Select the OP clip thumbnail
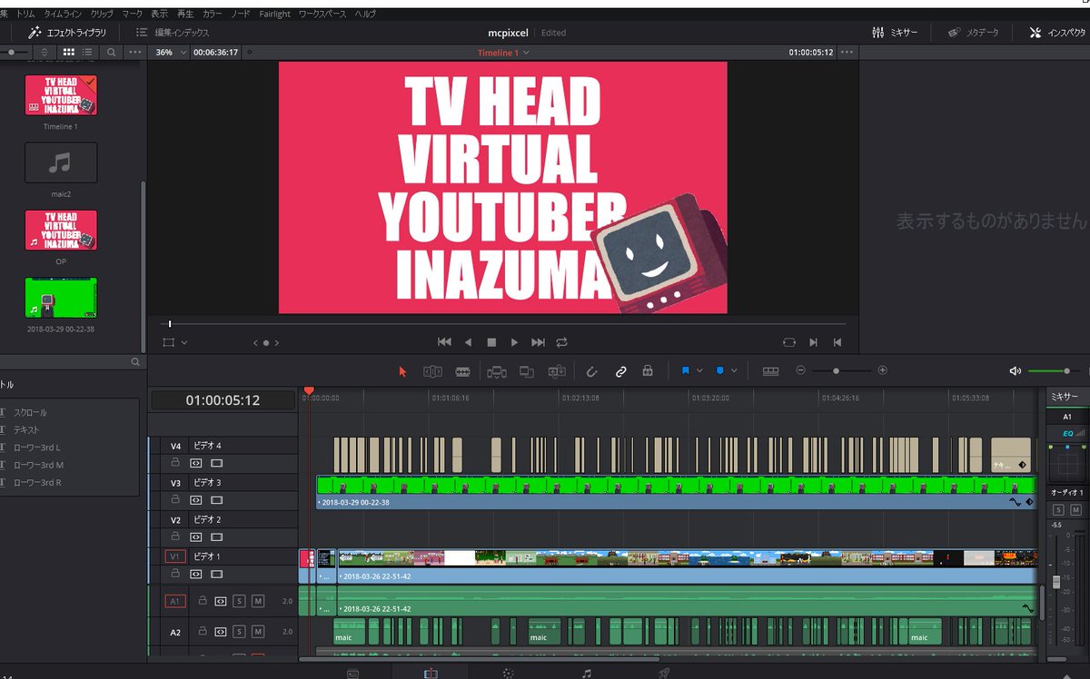 coord(61,231)
